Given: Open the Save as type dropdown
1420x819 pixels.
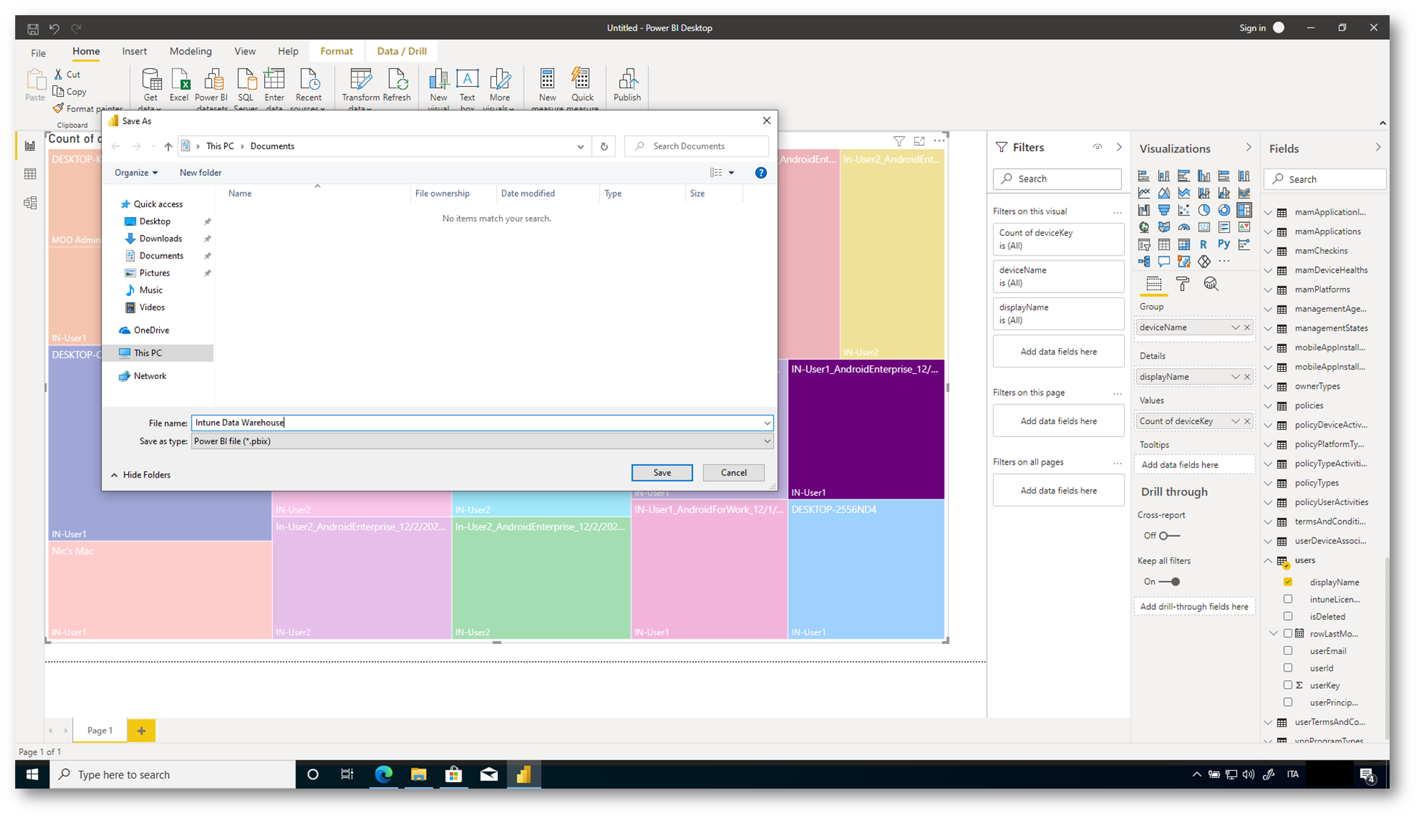Looking at the screenshot, I should tap(482, 441).
